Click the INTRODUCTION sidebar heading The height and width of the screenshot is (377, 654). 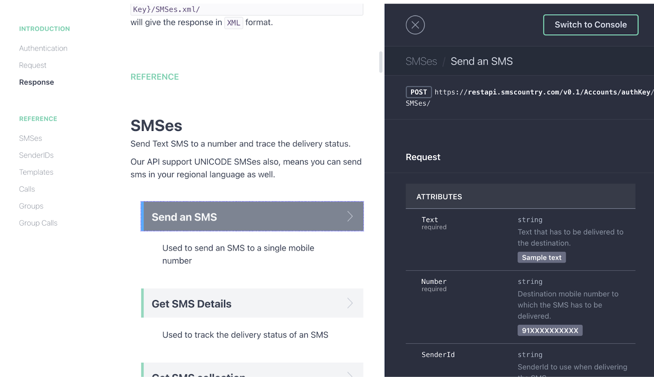(x=45, y=29)
